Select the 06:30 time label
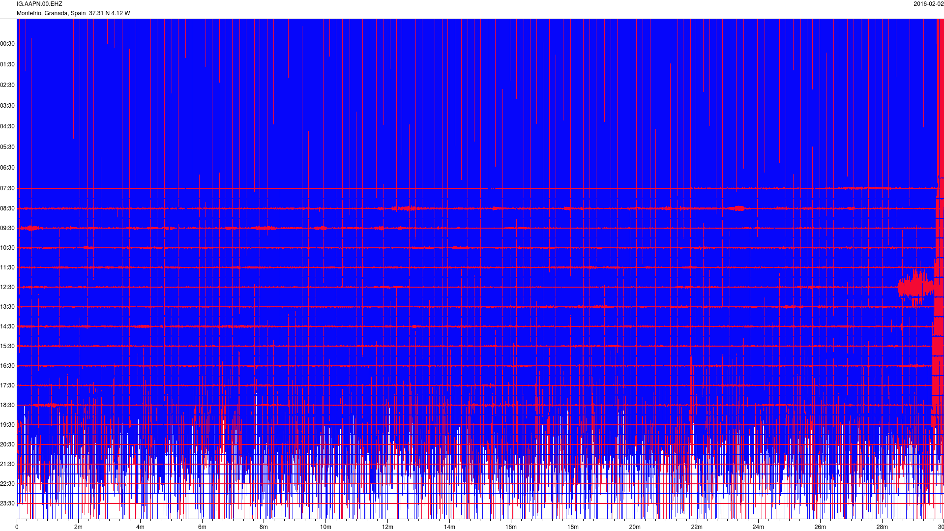The width and height of the screenshot is (944, 531). [x=7, y=168]
